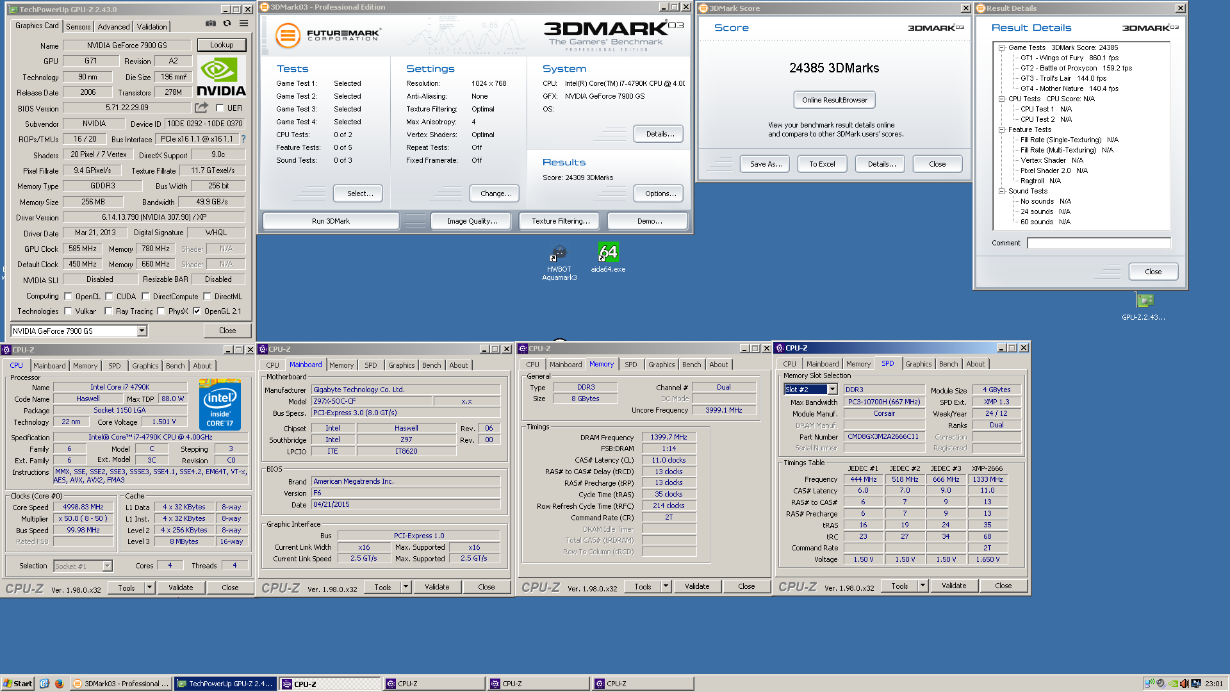Click the Run 3DMark button
This screenshot has height=692, width=1230.
tap(331, 221)
